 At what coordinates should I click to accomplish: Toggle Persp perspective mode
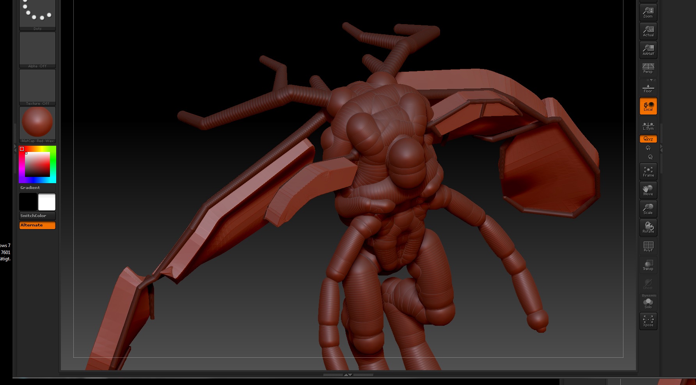pyautogui.click(x=648, y=68)
